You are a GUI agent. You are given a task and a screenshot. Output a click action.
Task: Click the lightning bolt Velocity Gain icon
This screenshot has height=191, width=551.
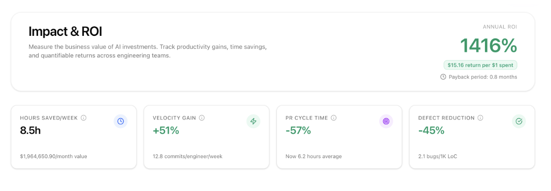[253, 121]
